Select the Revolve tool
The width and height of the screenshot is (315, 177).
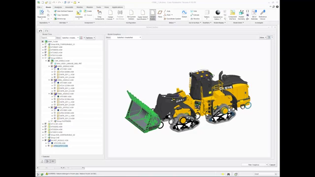195,19
